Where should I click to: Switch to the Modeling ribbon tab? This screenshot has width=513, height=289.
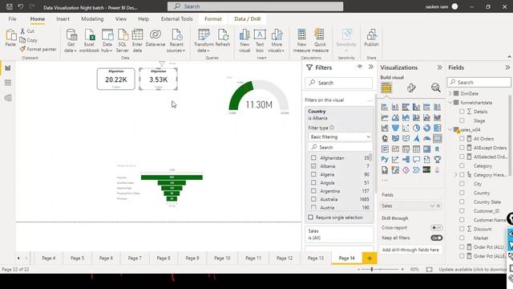coord(92,19)
